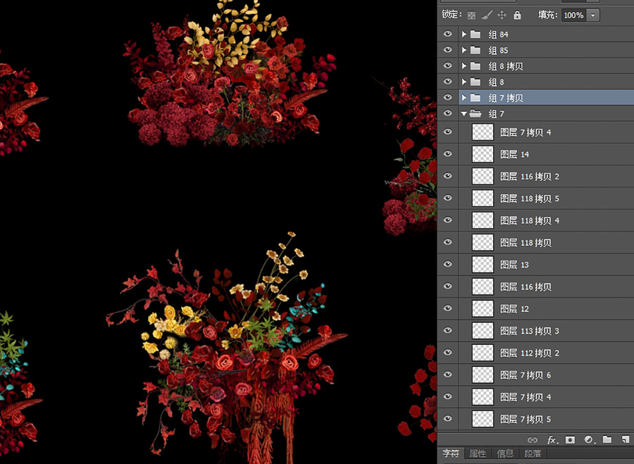Click the lock all padlock icon
The height and width of the screenshot is (464, 634).
point(517,15)
